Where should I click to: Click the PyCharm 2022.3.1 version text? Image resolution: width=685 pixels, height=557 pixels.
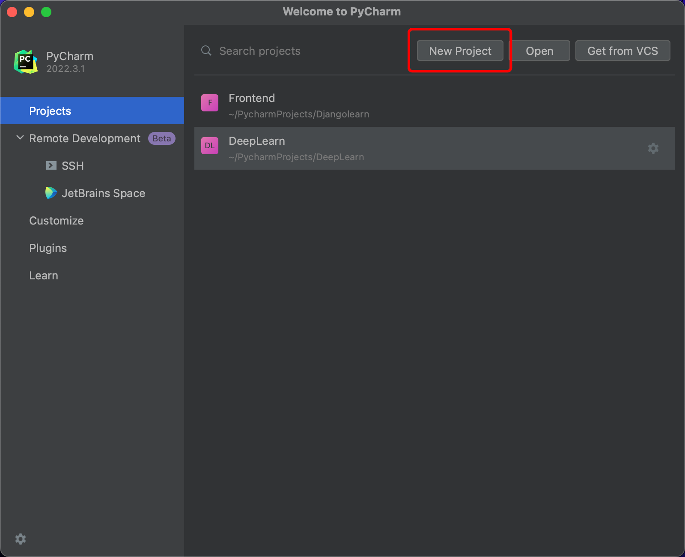click(x=66, y=69)
